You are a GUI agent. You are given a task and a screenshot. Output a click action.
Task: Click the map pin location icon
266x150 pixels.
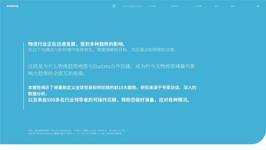114,6
